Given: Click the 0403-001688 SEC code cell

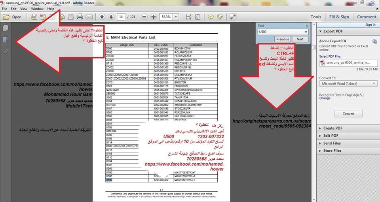Looking at the screenshot, I should [161, 49].
